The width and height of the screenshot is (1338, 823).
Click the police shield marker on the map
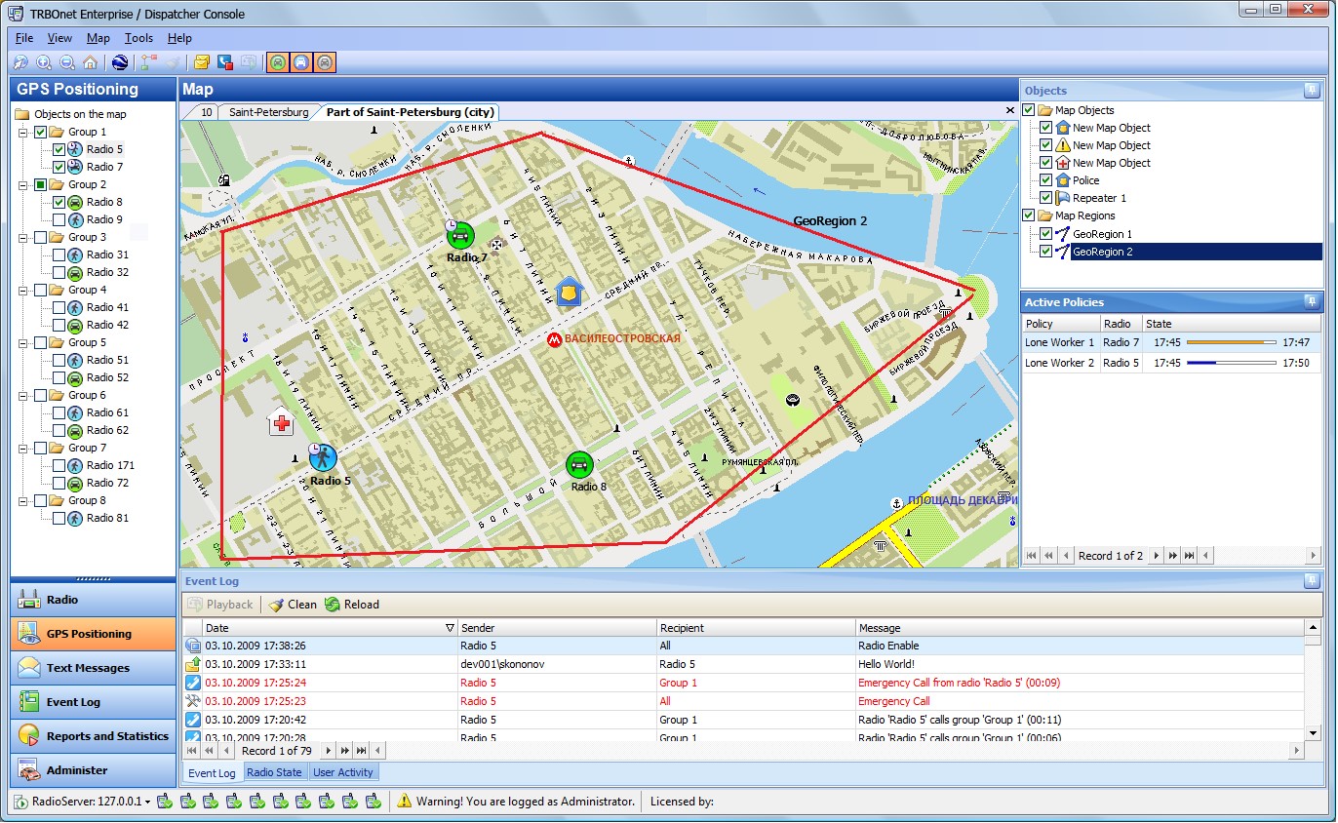570,291
